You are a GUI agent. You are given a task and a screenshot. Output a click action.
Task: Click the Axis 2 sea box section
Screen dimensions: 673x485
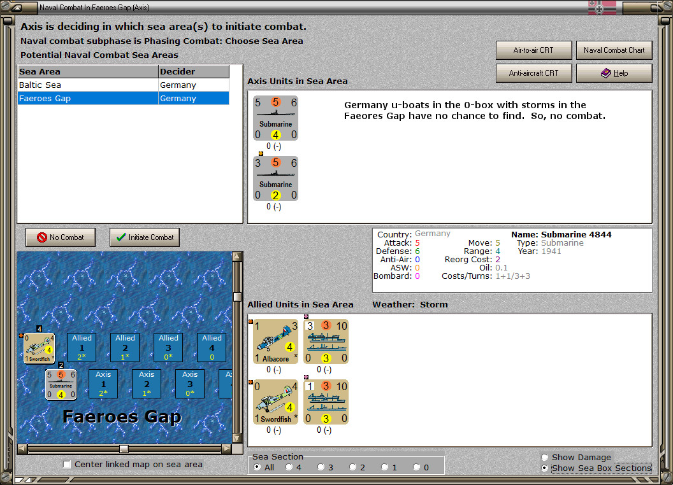(147, 384)
